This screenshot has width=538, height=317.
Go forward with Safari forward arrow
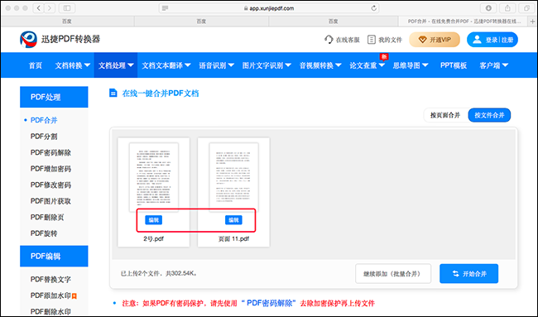(x=50, y=8)
